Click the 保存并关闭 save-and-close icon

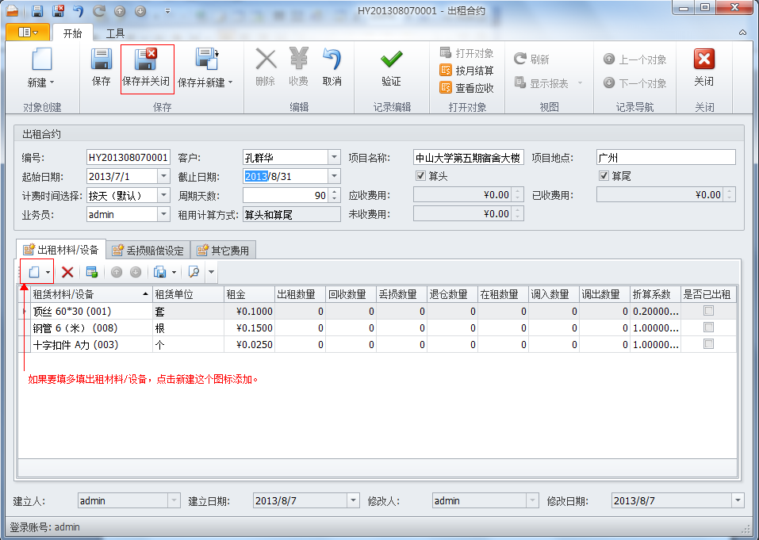pyautogui.click(x=146, y=59)
